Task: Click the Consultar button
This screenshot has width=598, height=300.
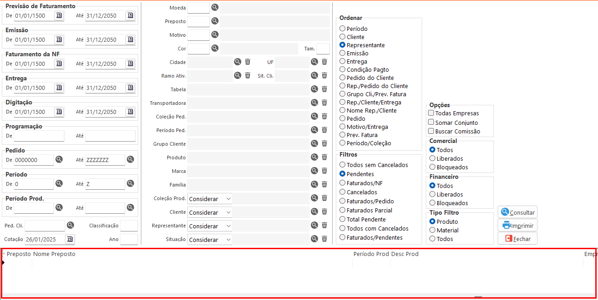Action: point(518,212)
